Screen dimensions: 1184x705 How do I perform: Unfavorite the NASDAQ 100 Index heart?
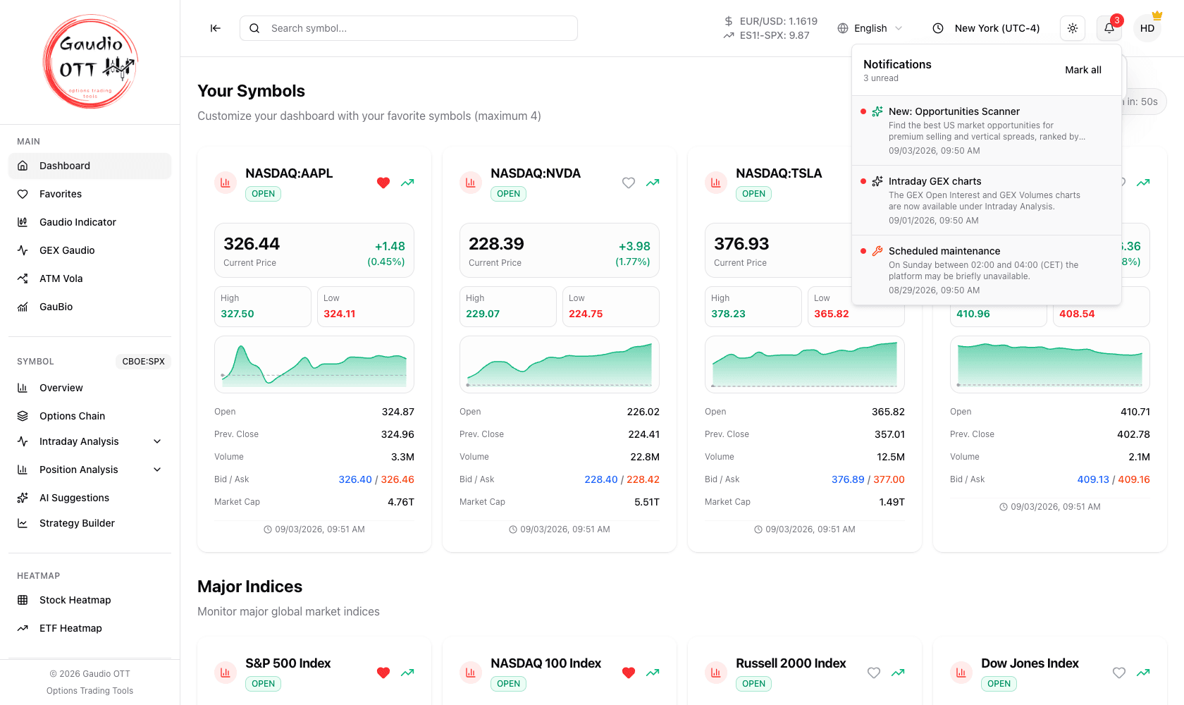coord(629,673)
